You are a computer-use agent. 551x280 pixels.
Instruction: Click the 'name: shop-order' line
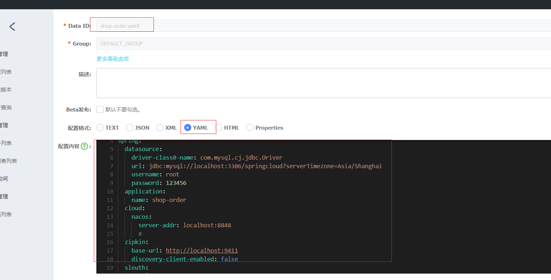coord(159,200)
